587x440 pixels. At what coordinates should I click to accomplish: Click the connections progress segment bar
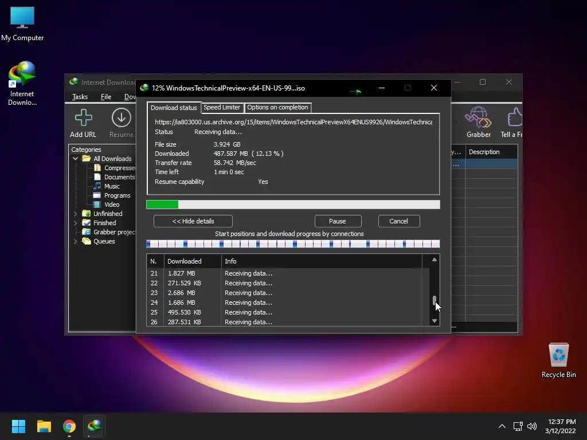pyautogui.click(x=293, y=244)
